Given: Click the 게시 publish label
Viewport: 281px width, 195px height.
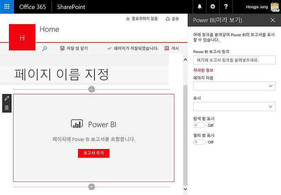Looking at the screenshot, I should (175, 48).
